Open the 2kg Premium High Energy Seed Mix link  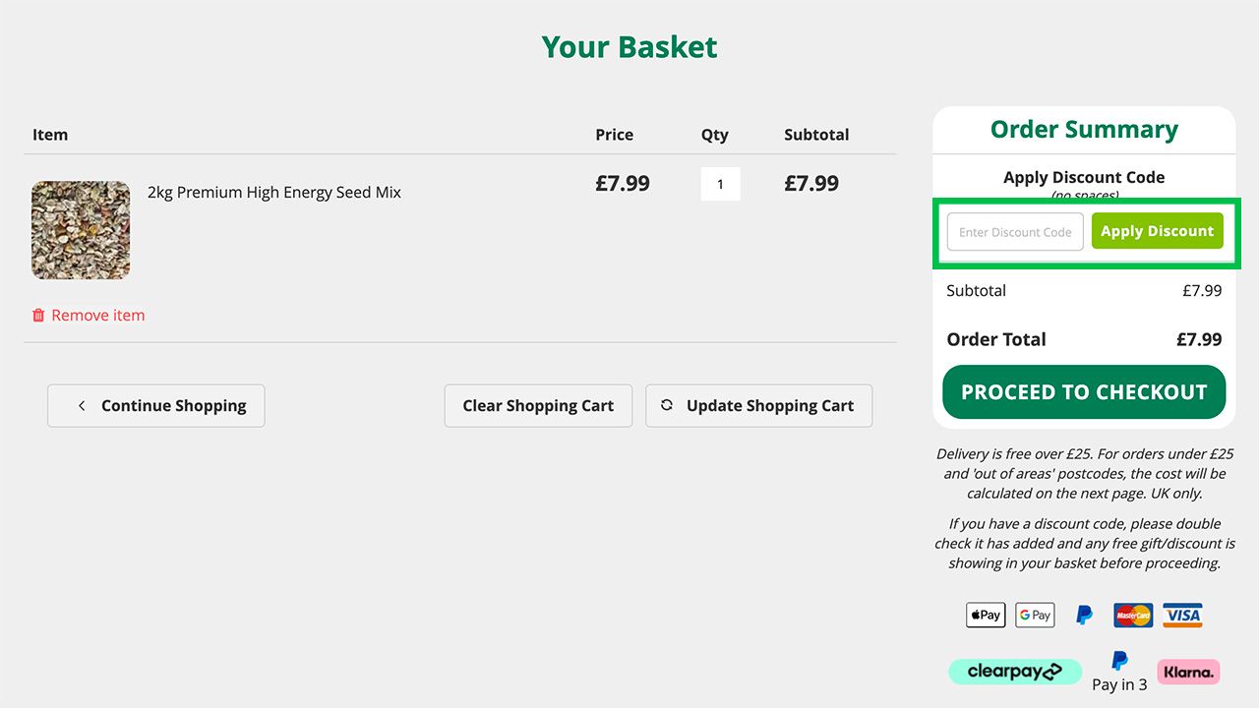pyautogui.click(x=274, y=193)
